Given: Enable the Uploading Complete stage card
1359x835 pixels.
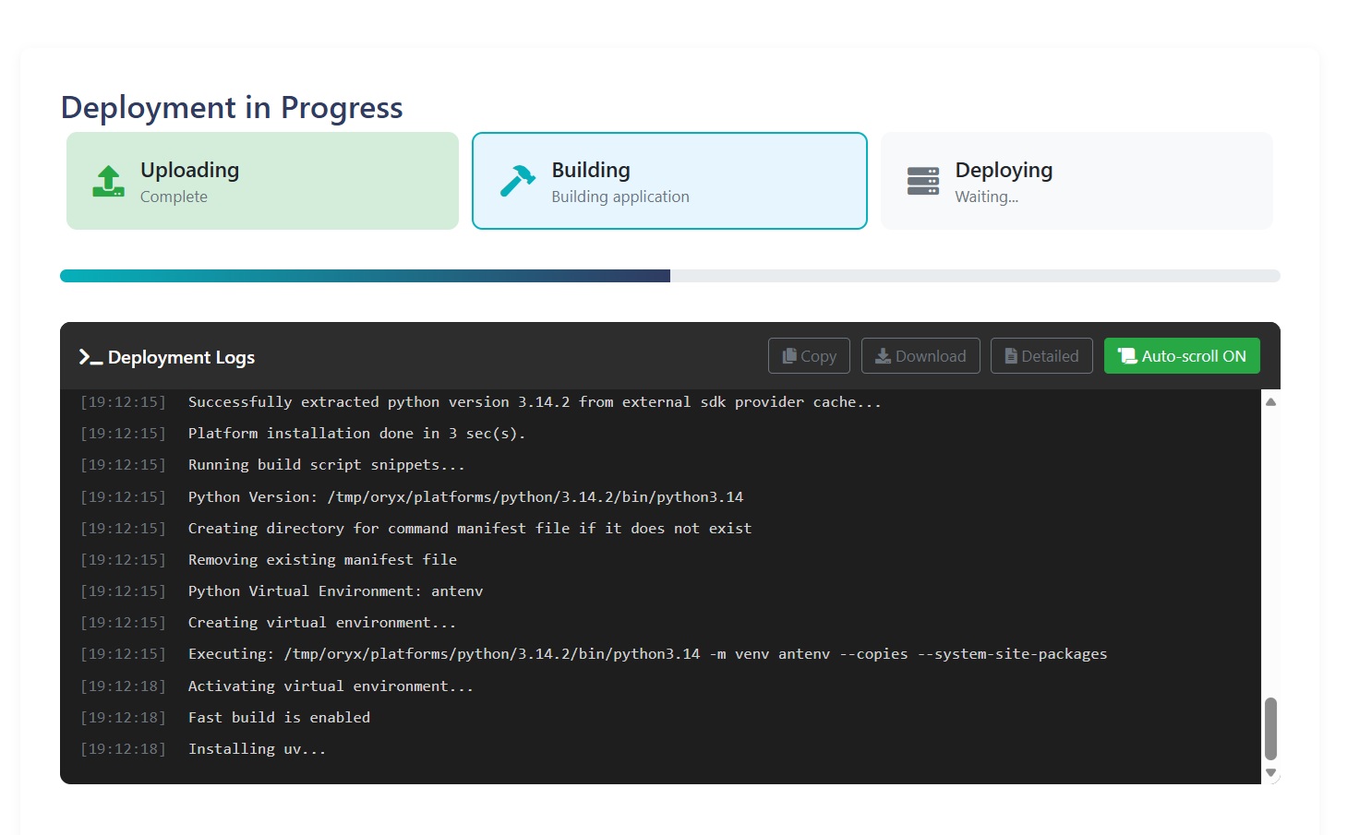Looking at the screenshot, I should (262, 181).
